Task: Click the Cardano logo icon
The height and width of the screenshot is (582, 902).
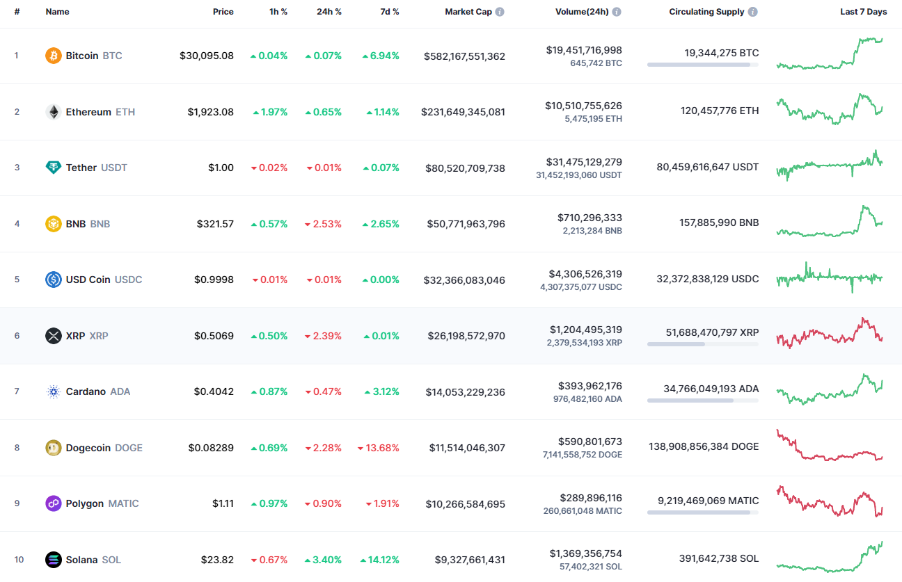Action: pyautogui.click(x=52, y=391)
